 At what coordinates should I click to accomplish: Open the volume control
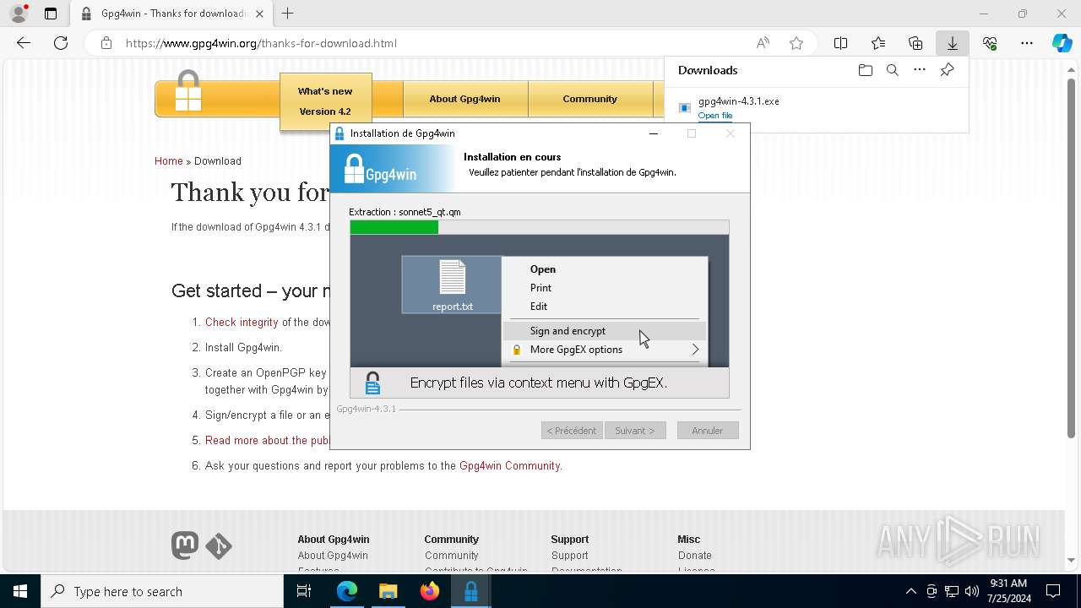pos(972,591)
